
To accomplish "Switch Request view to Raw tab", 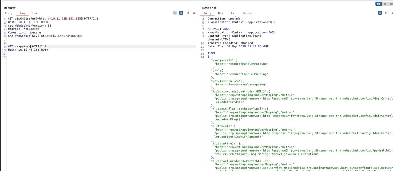I will [22, 13].
